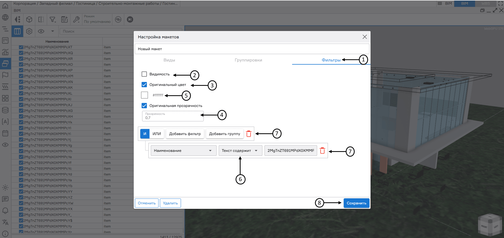The width and height of the screenshot is (504, 238).
Task: Expand the Наименование property dropdown
Action: 183,151
